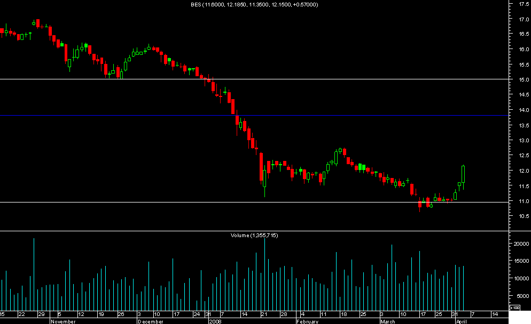The height and width of the screenshot is (324, 531).
Task: Click the December month label
Action: coord(151,321)
